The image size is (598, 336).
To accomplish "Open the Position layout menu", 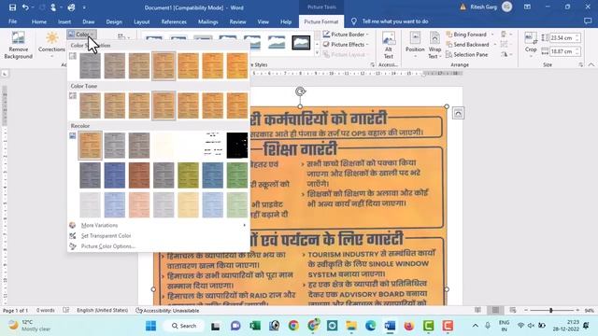I will (x=415, y=45).
